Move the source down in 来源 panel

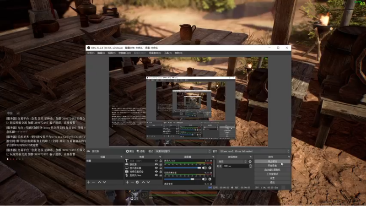148,182
